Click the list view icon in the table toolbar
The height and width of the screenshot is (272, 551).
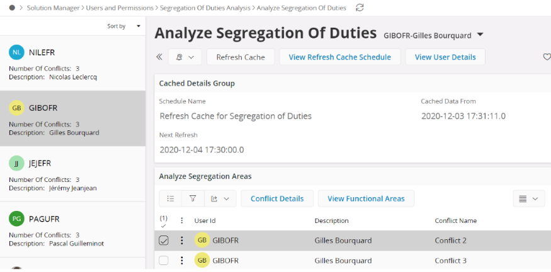(171, 198)
